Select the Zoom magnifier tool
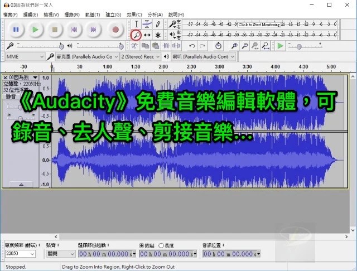This screenshot has width=357, height=271. click(136, 35)
